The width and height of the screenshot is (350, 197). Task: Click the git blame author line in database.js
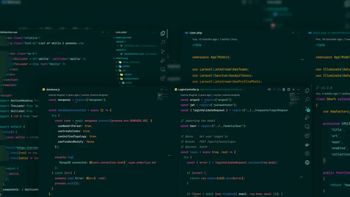[78, 95]
